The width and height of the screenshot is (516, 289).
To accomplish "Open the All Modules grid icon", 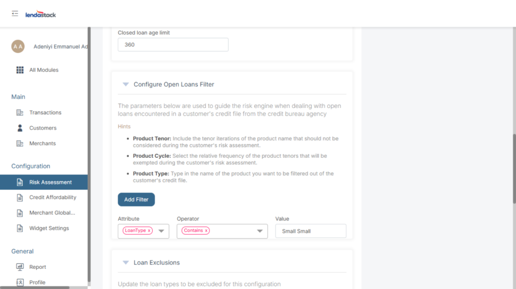I will [x=20, y=70].
